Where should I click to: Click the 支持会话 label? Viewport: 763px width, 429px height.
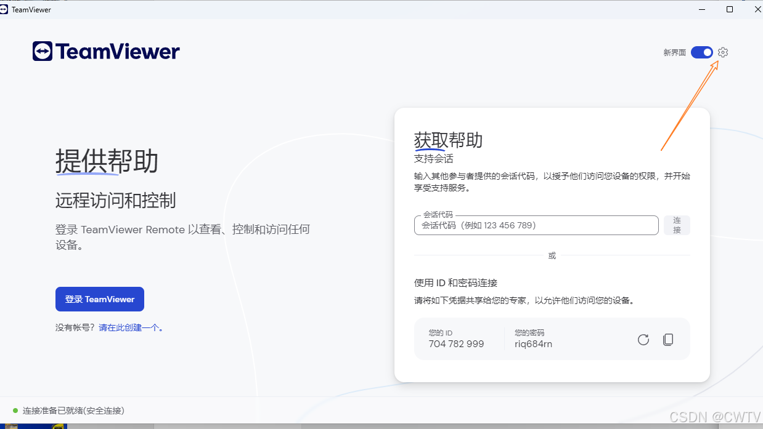click(x=433, y=159)
